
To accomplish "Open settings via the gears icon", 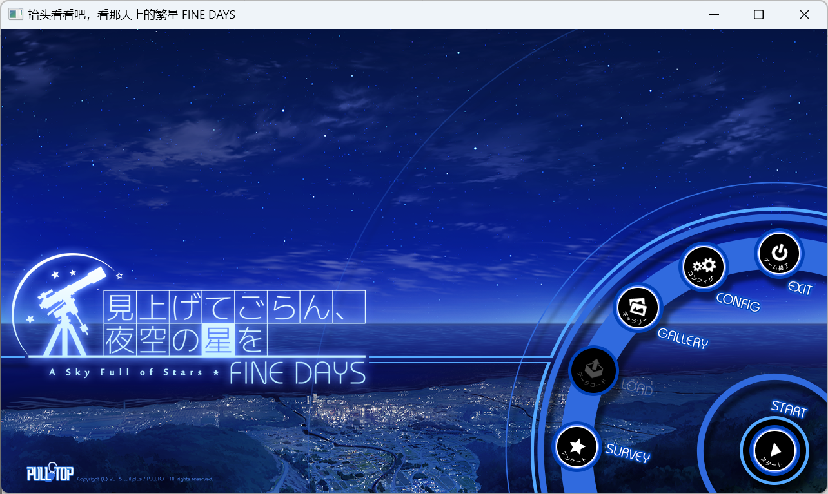I will 704,267.
